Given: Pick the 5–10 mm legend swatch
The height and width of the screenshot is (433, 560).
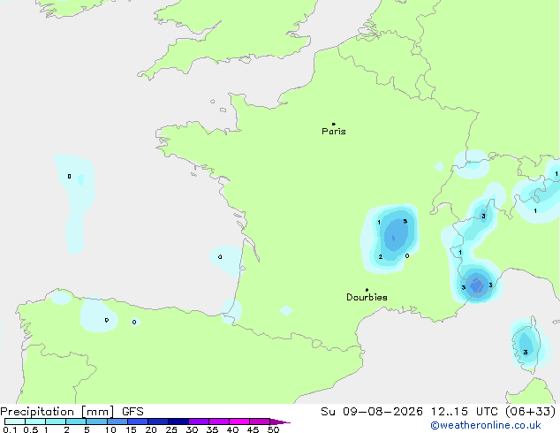Looking at the screenshot, I should click(x=96, y=422).
